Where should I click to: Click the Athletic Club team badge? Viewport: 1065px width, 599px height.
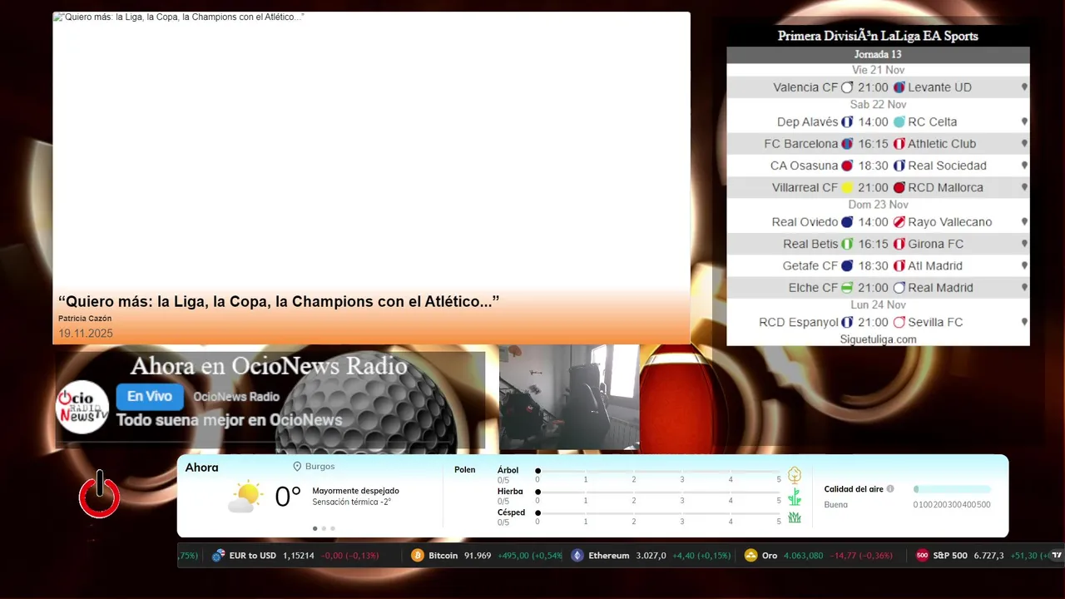coord(899,144)
